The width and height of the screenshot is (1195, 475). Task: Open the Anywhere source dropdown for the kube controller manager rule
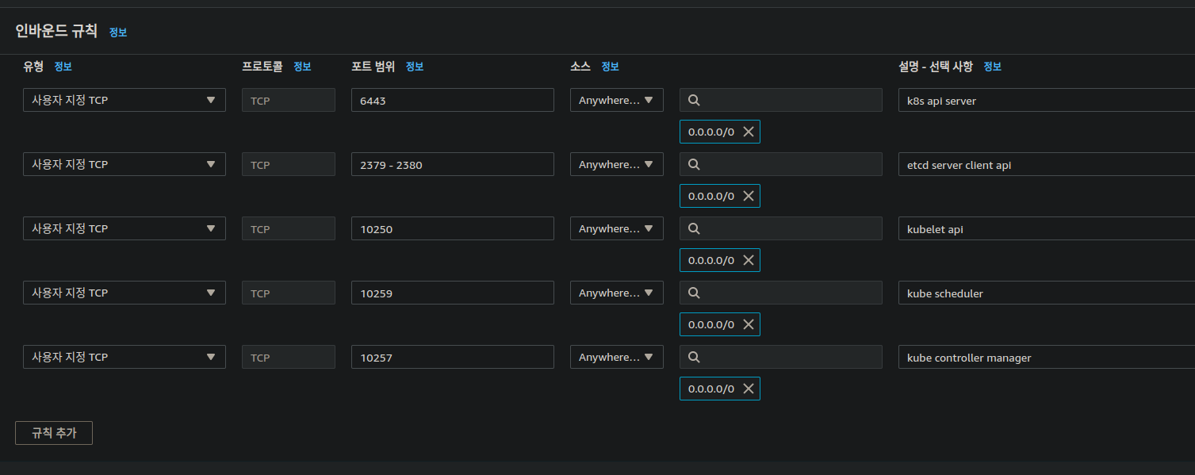(617, 357)
